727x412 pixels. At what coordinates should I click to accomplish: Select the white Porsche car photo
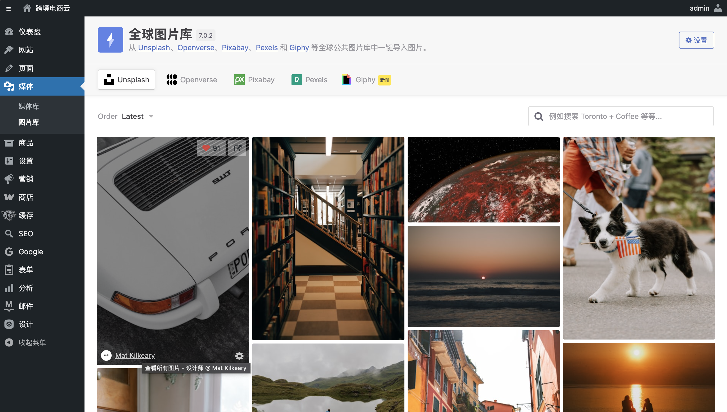173,251
